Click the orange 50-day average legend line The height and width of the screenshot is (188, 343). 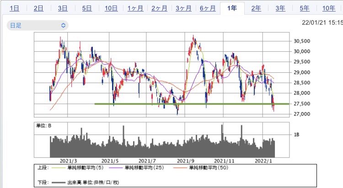[180, 168]
